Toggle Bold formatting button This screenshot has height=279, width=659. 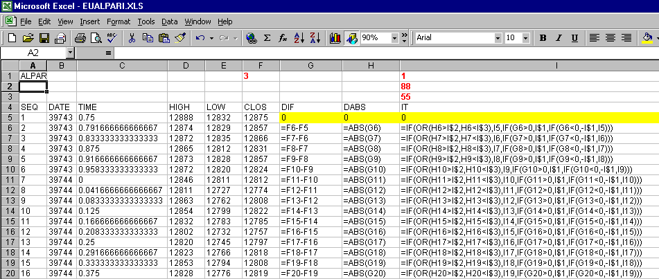[543, 37]
